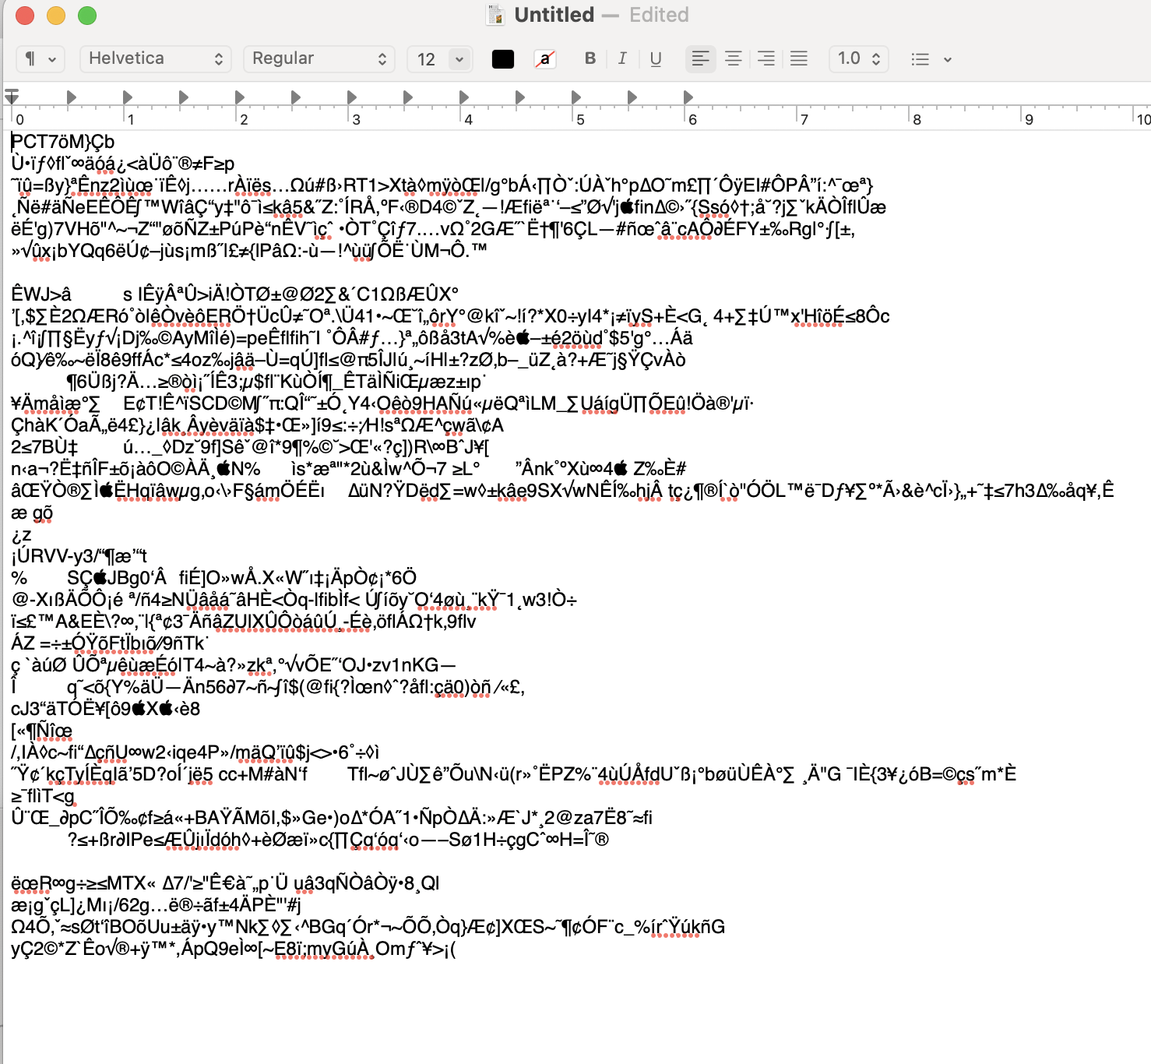Align text to the right

[x=766, y=58]
